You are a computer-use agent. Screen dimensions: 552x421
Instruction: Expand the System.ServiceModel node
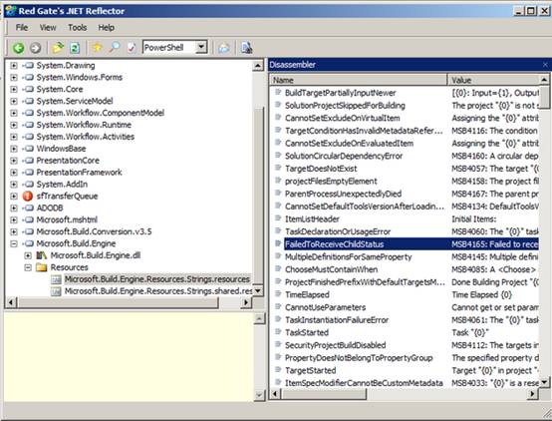pos(14,101)
